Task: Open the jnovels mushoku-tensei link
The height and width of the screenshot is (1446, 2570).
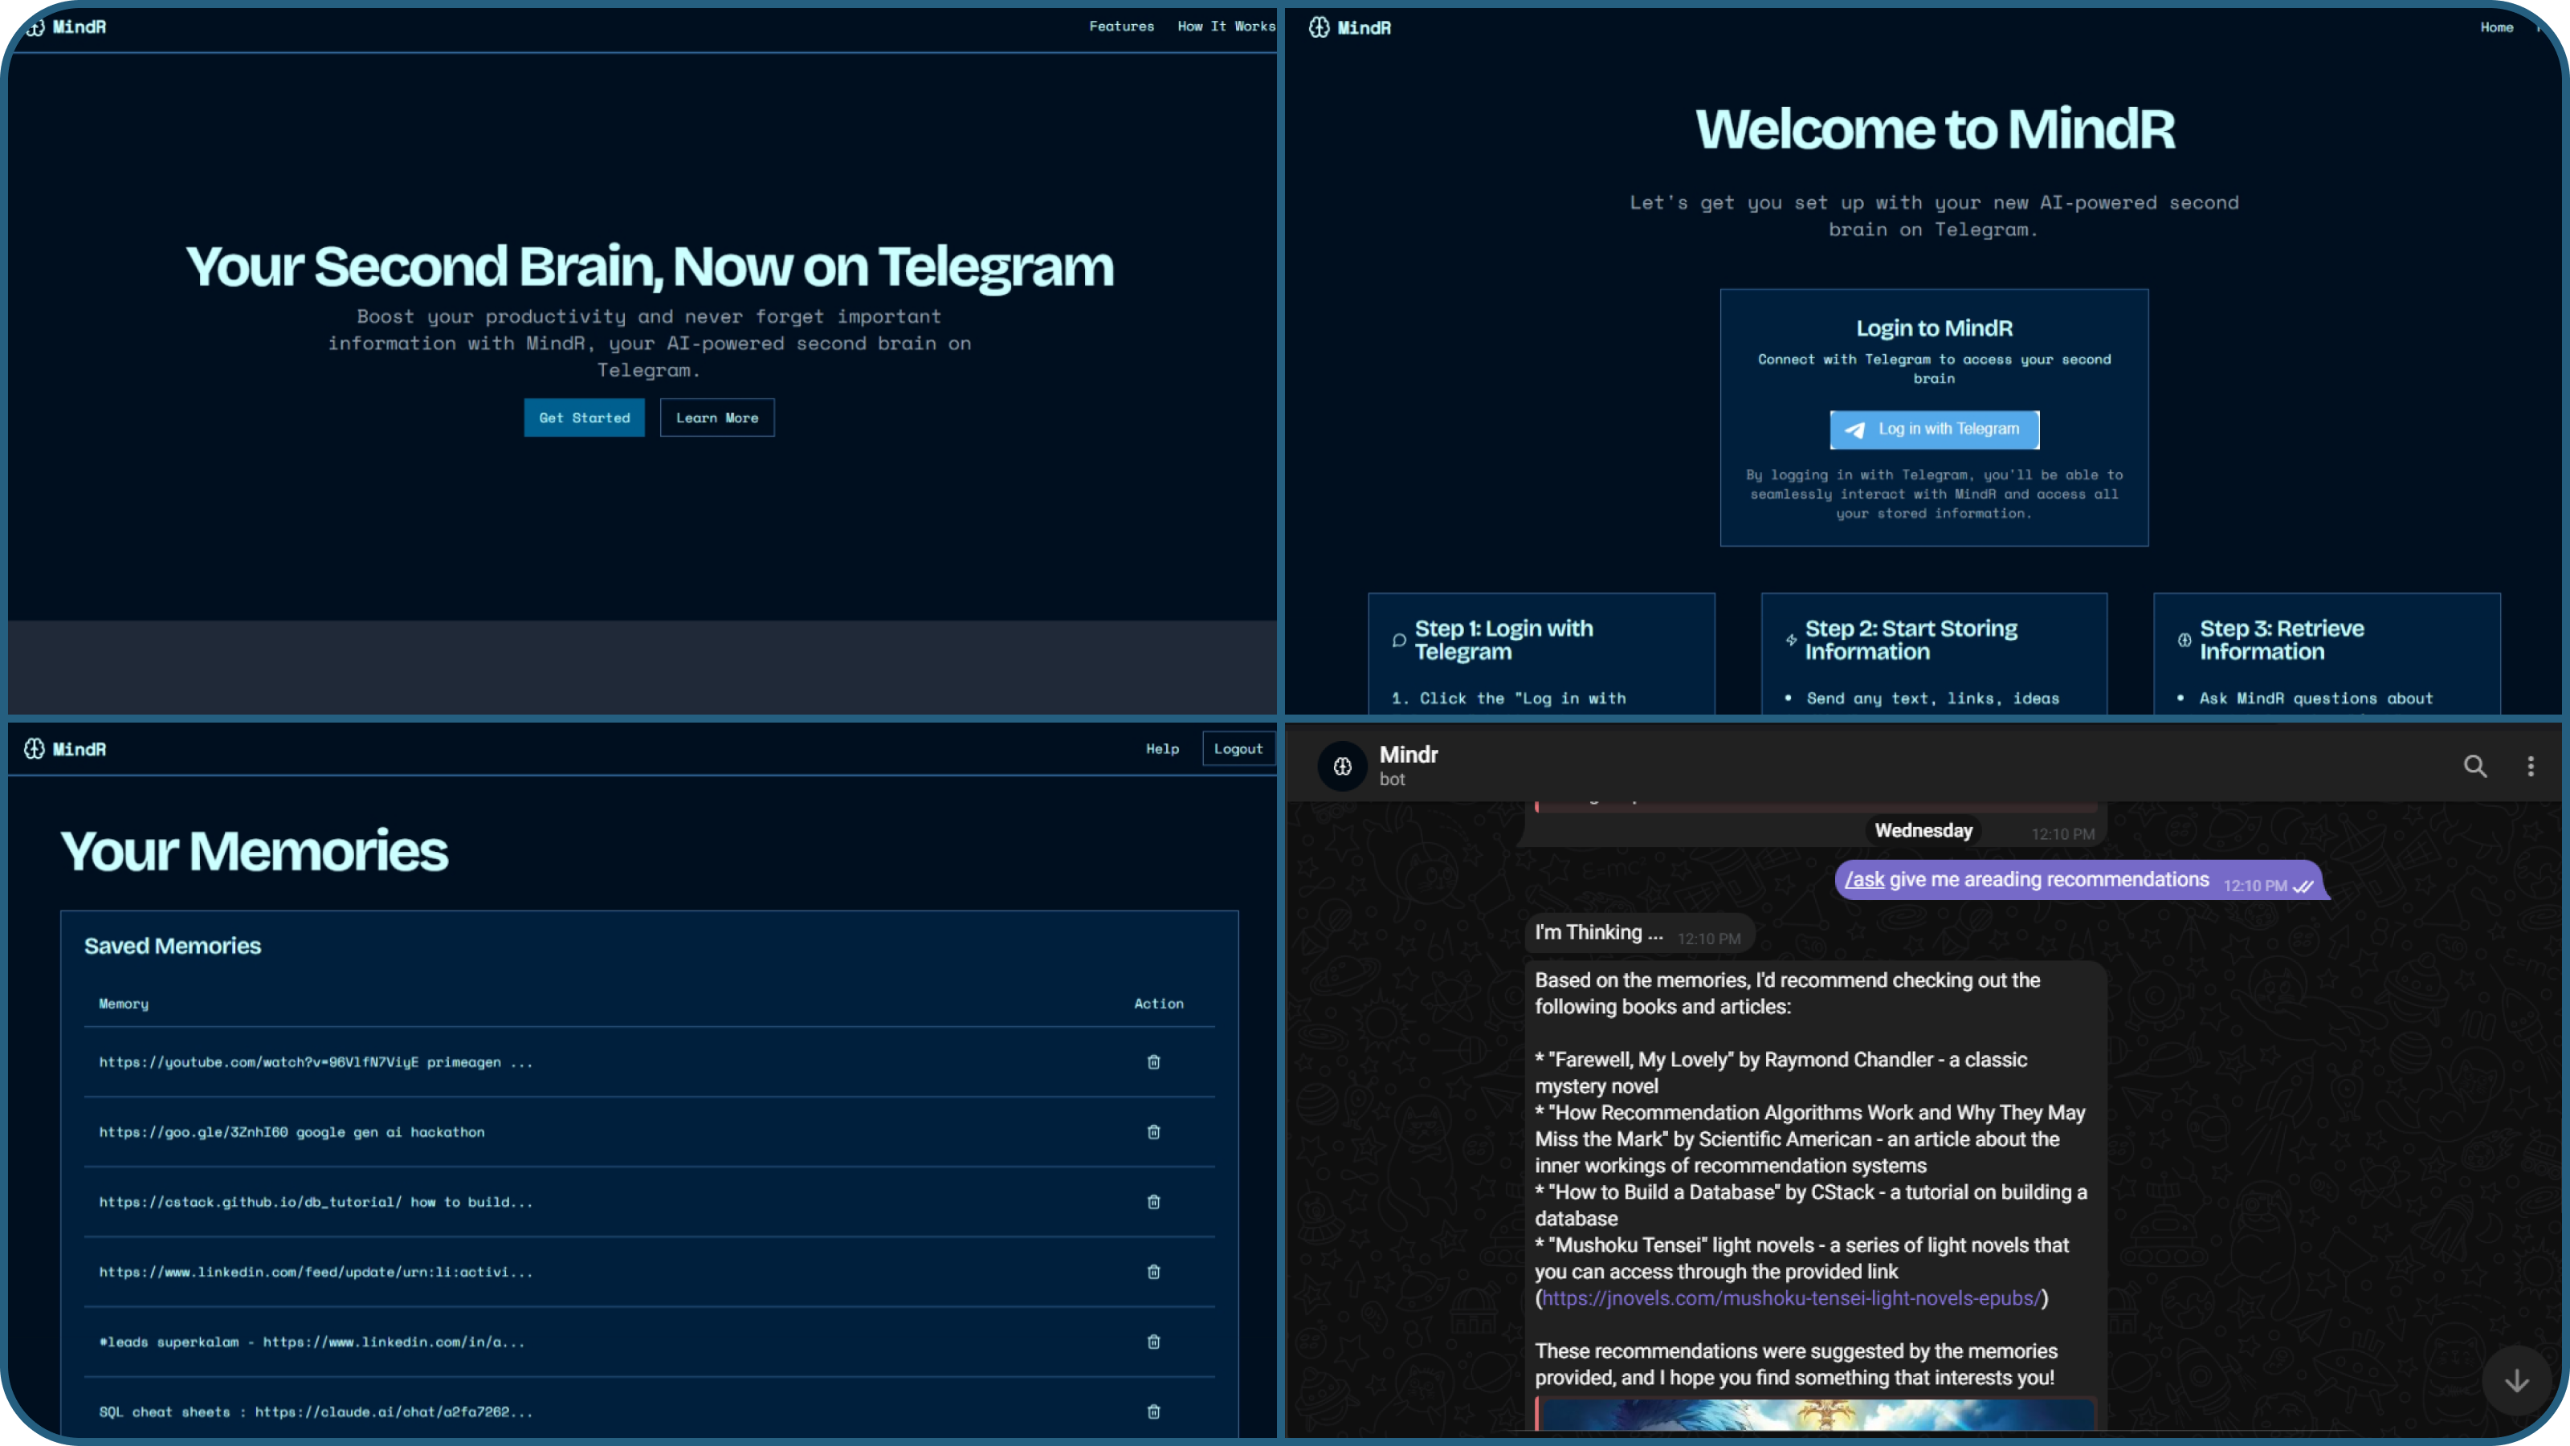Action: coord(1791,1298)
